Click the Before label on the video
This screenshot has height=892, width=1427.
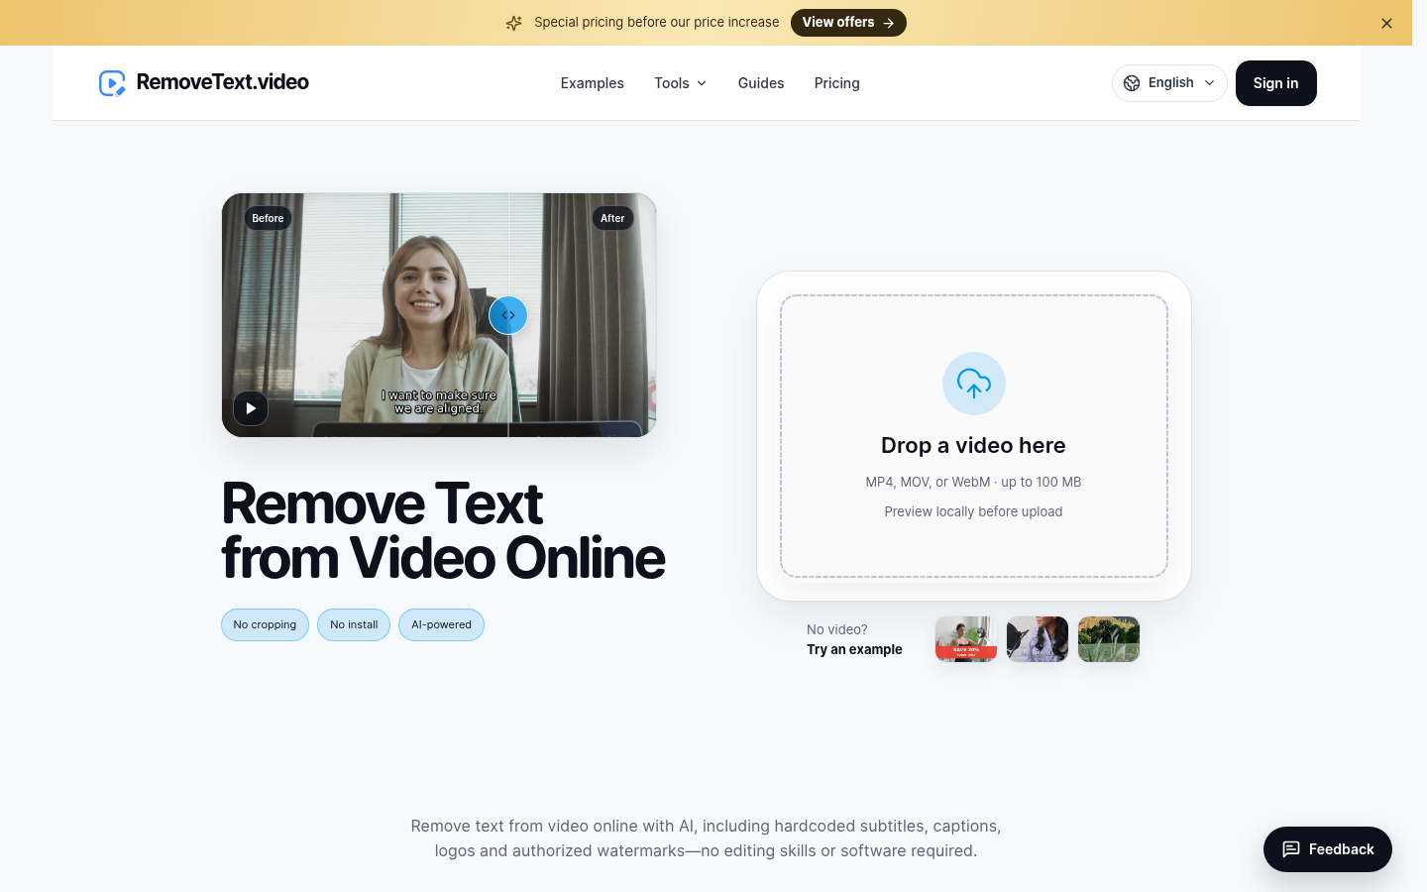268,218
